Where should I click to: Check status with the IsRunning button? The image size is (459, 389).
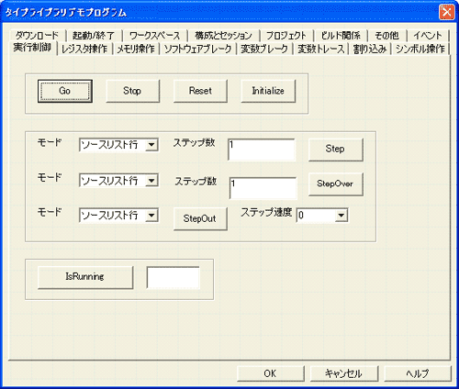pyautogui.click(x=85, y=277)
